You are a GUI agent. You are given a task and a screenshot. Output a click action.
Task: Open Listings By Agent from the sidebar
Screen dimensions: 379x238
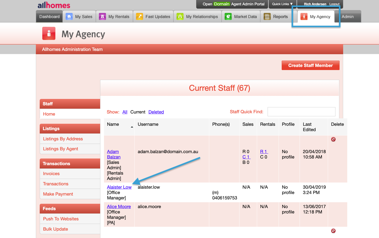tap(61, 149)
